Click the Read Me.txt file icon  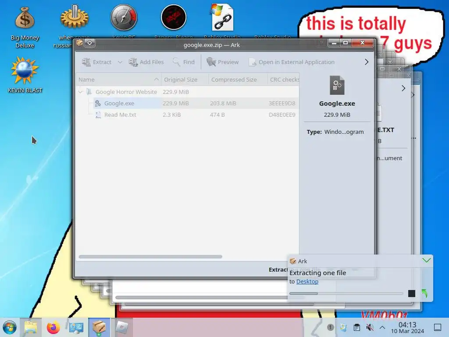[x=98, y=115]
